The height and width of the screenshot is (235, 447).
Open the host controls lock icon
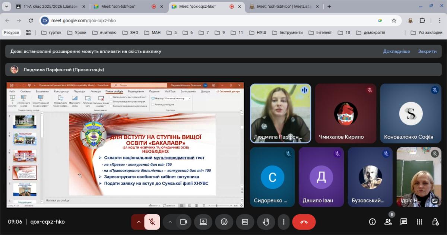[435, 222]
